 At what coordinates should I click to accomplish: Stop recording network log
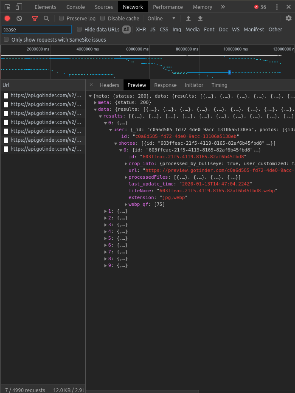pyautogui.click(x=7, y=18)
